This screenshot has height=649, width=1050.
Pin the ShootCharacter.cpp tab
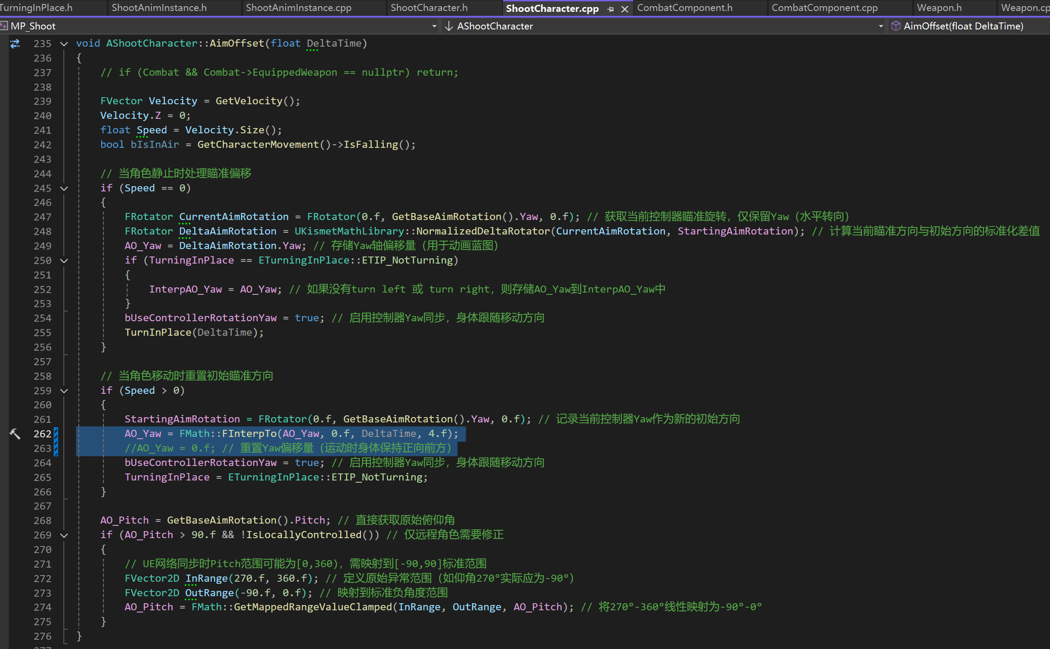click(610, 9)
